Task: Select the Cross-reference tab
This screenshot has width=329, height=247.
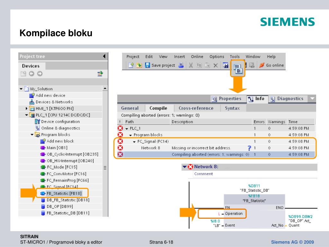Action: 196,108
